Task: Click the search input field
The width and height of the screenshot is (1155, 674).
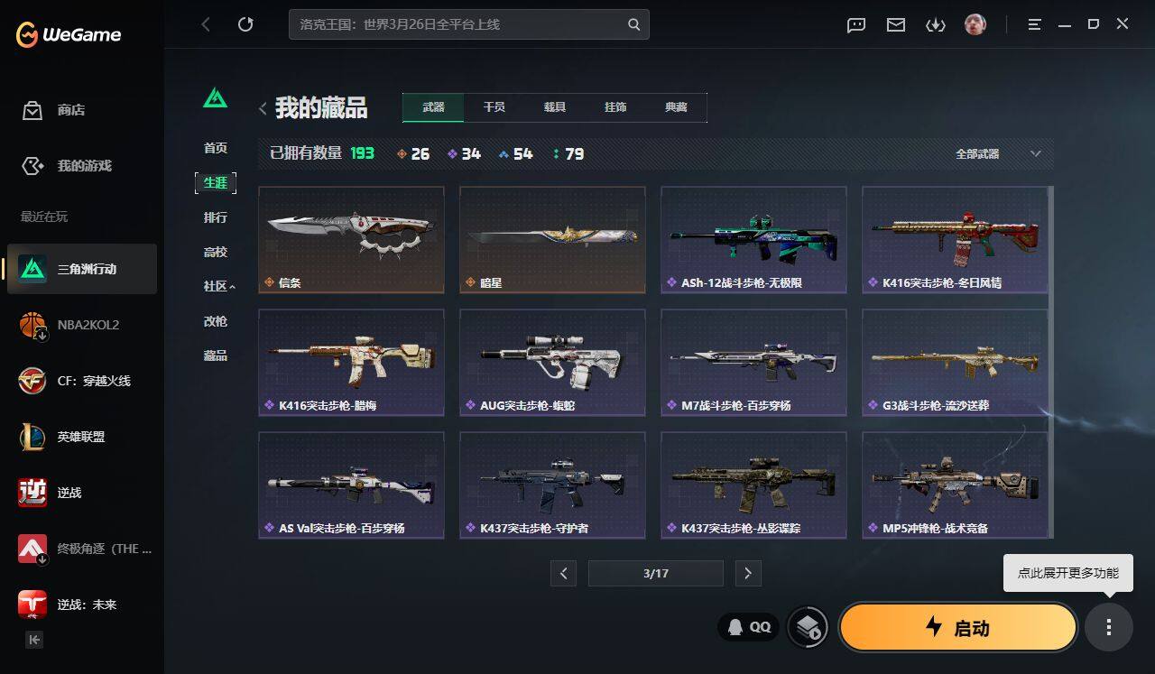Action: 458,24
